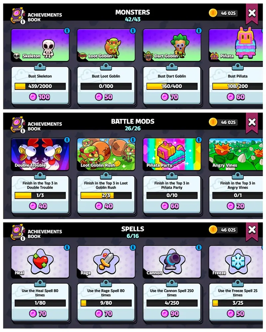The height and width of the screenshot is (332, 266).
Task: Select the Piñata monster thumbnail
Action: coord(236,45)
